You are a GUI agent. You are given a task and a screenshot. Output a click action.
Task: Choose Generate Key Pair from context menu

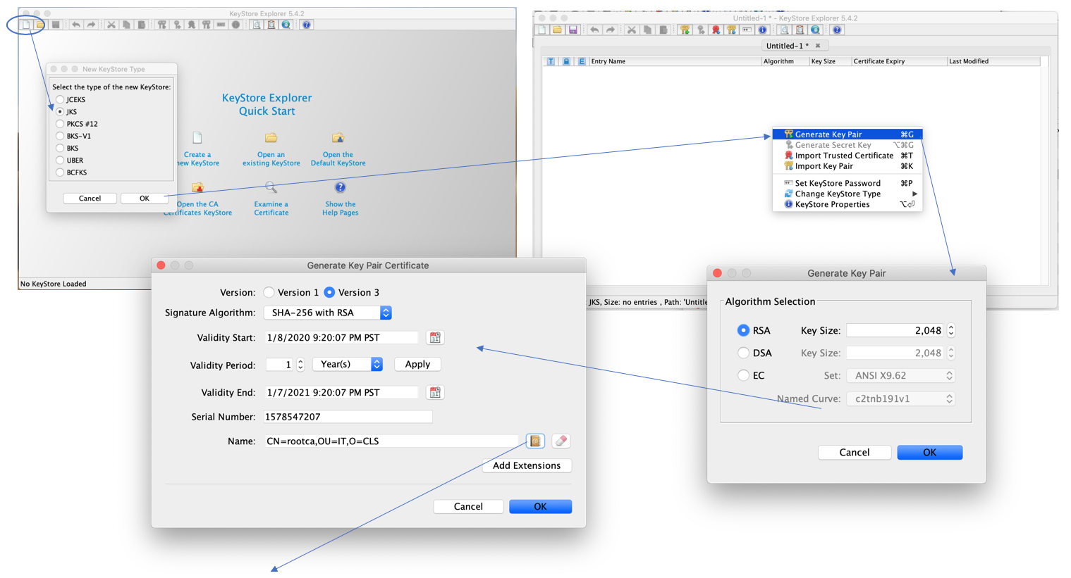pyautogui.click(x=847, y=134)
